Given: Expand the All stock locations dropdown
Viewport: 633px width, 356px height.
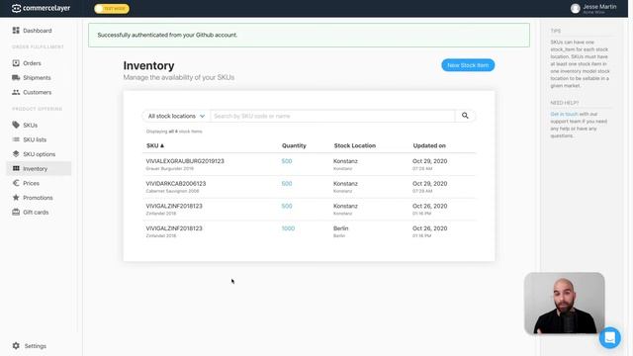Looking at the screenshot, I should tap(176, 116).
